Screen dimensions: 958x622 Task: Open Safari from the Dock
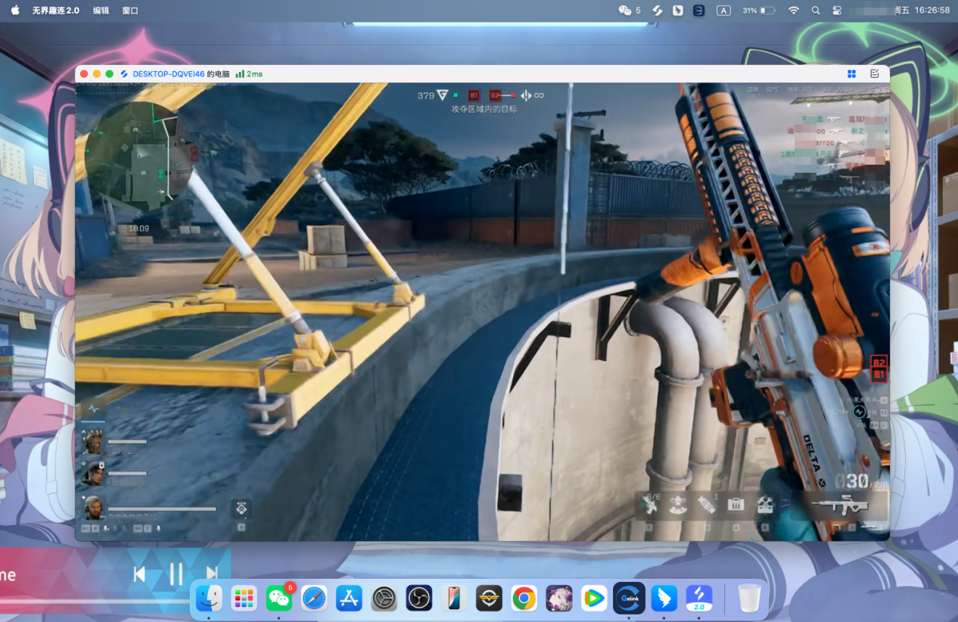point(314,599)
